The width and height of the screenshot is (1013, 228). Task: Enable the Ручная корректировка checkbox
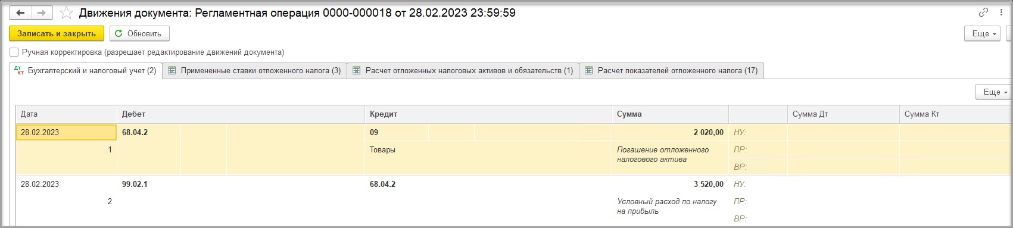point(14,52)
